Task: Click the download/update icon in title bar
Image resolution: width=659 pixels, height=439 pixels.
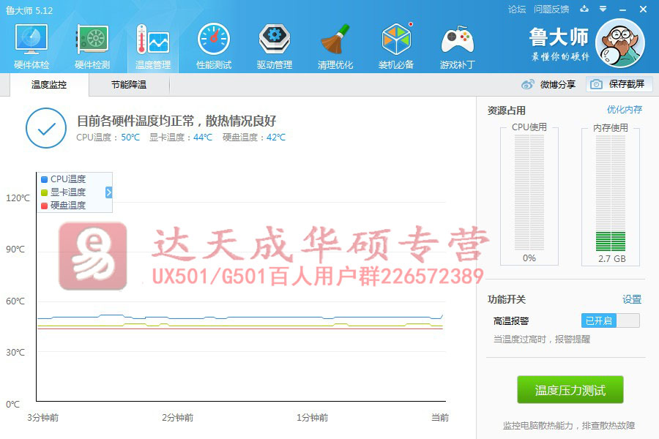Action: (x=584, y=9)
